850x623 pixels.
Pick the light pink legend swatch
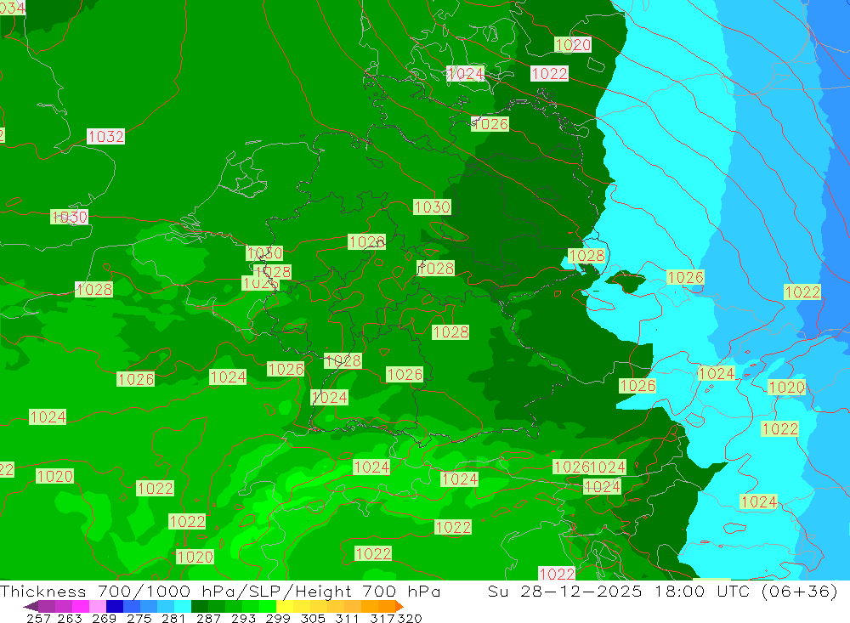point(98,606)
